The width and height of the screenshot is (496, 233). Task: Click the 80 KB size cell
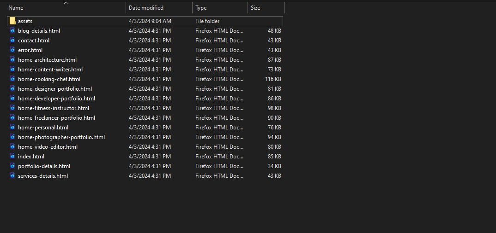pyautogui.click(x=274, y=147)
